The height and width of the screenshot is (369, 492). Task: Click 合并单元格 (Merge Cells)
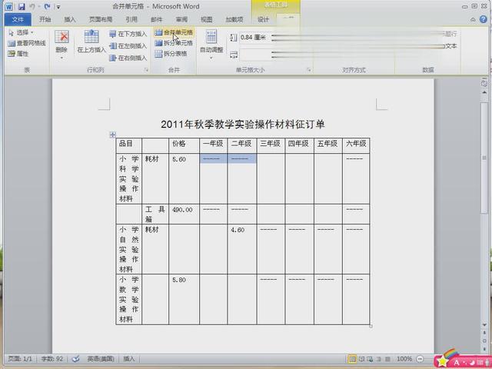[174, 32]
